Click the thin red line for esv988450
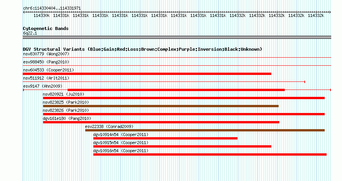342x181 pixels. point(177,65)
